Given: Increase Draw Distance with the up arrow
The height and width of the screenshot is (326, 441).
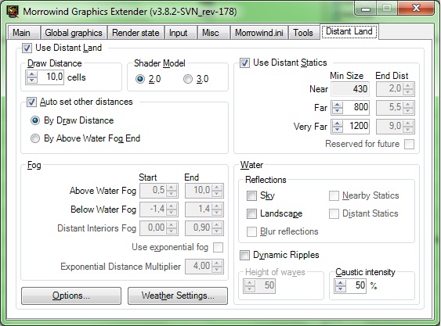Looking at the screenshot, I should [32, 74].
